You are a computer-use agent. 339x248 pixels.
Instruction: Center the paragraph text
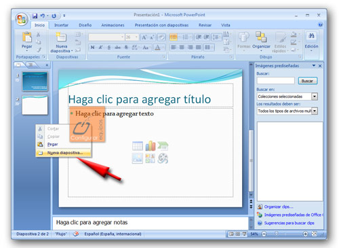182,48
